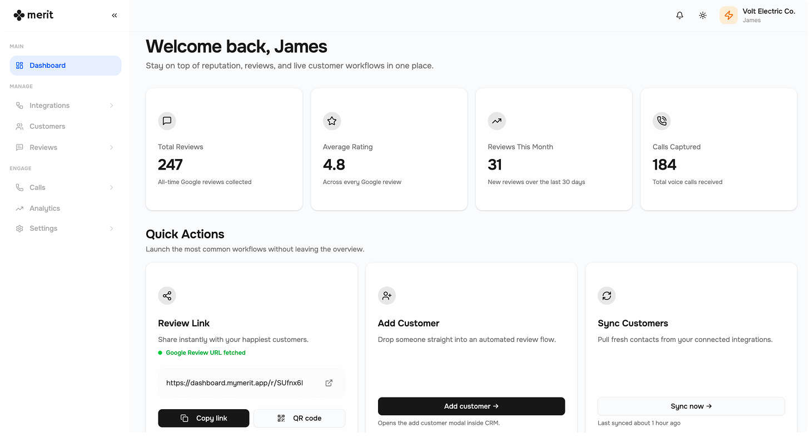
Task: Toggle light/dark theme with the sun icon
Action: [x=703, y=15]
